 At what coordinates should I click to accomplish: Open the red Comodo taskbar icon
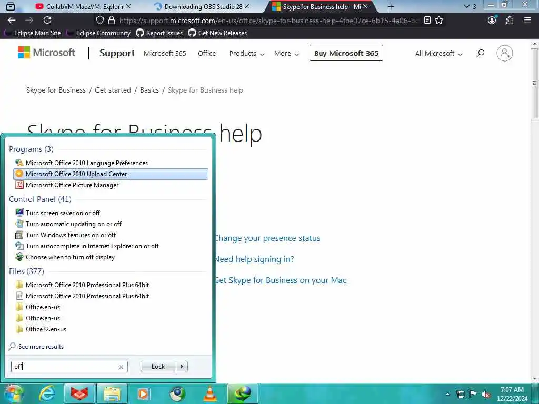[x=79, y=393]
